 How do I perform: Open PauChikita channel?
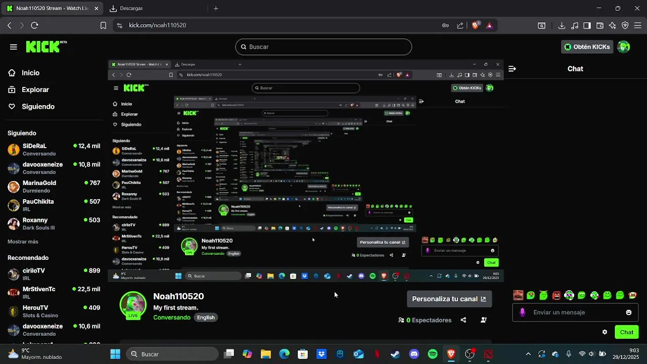pos(53,205)
